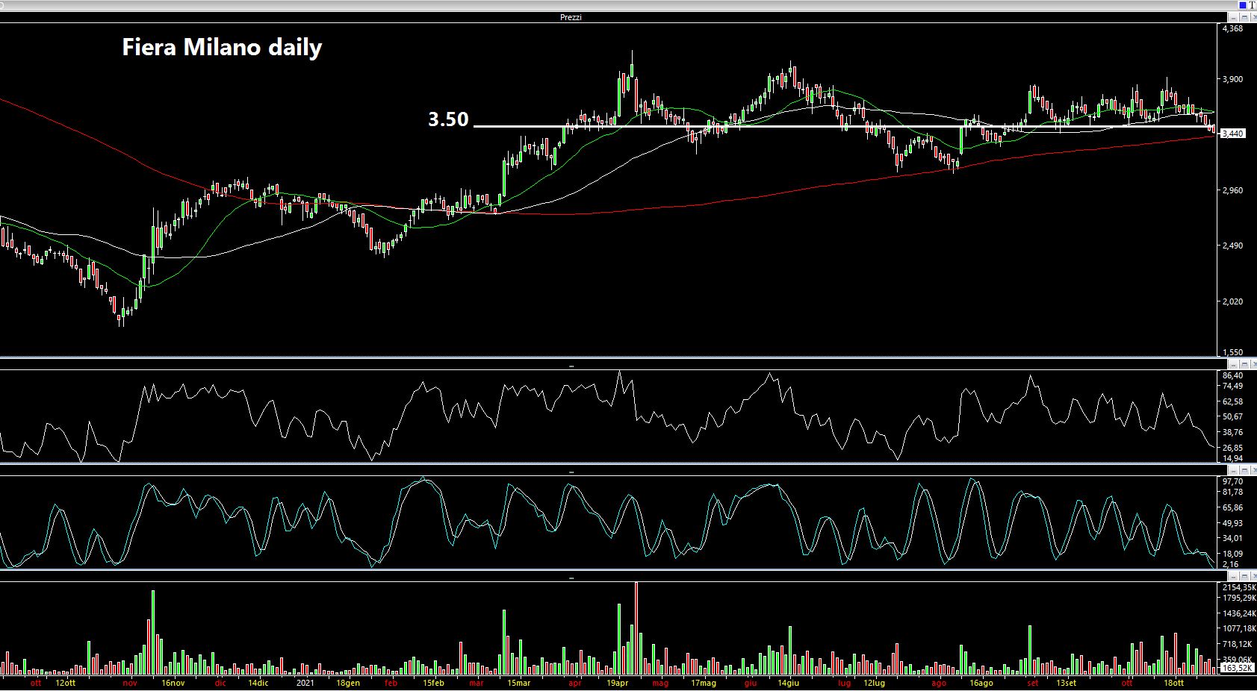Click the 14,94 RSI scale value

(1232, 459)
